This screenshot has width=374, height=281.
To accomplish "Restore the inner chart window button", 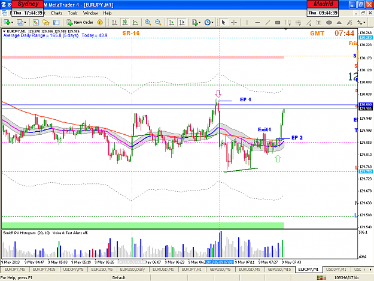I will [363, 13].
